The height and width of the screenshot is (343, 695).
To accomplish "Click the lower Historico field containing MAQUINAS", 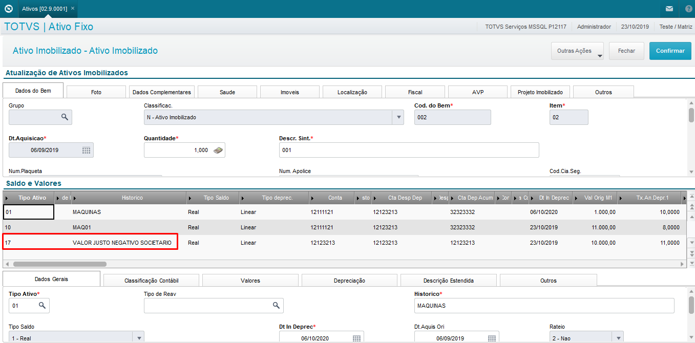I will coord(544,306).
